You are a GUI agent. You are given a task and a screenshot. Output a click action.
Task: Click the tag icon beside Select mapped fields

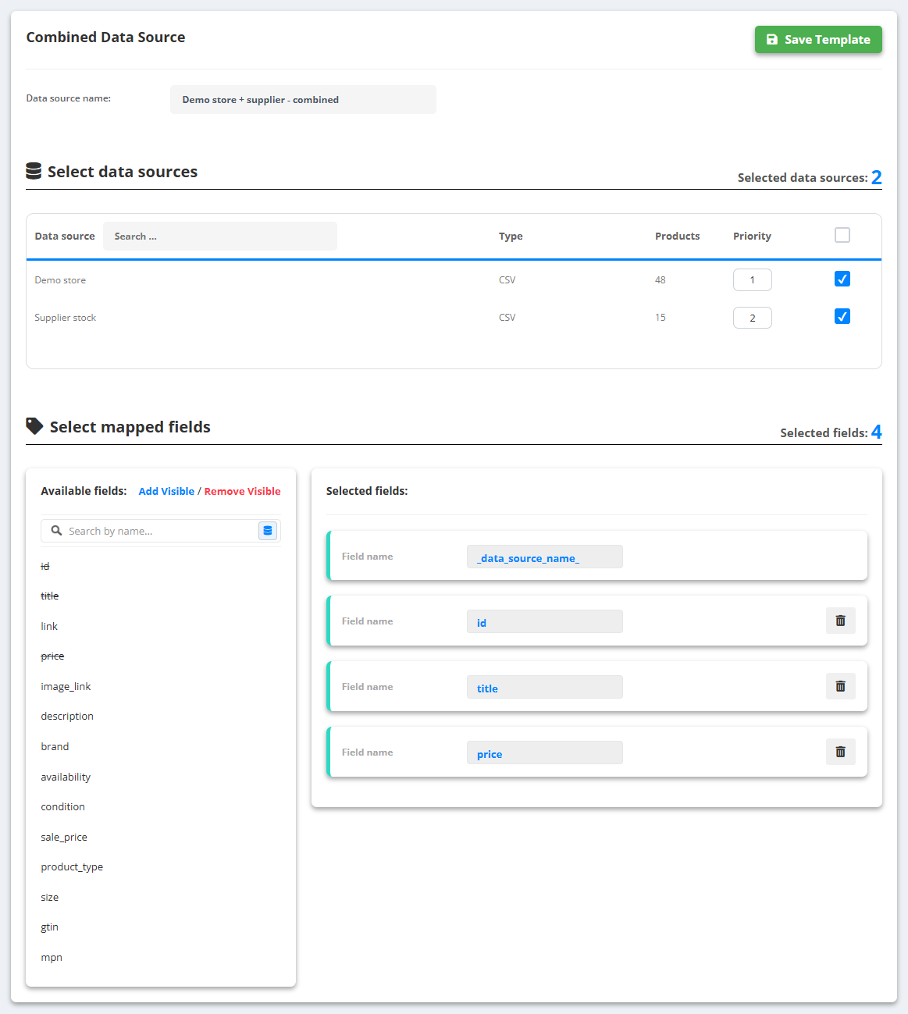[34, 425]
